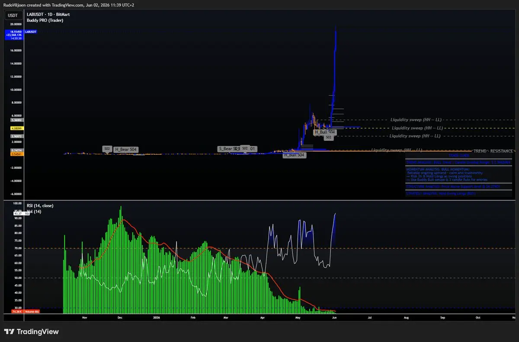The height and width of the screenshot is (342, 519).
Task: Click the tallest green volume bar near December
Action: click(121, 259)
